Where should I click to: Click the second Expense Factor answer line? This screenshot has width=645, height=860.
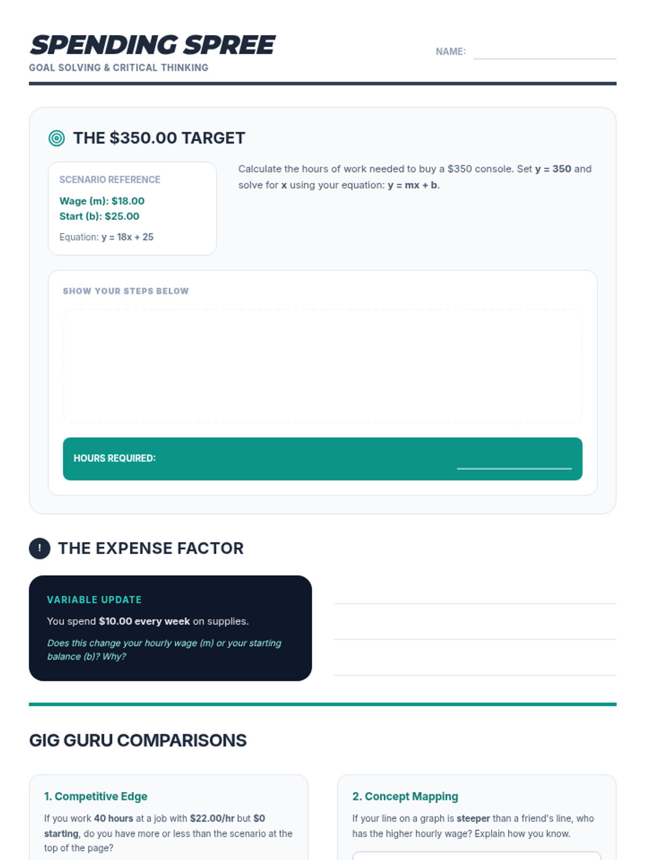point(475,639)
